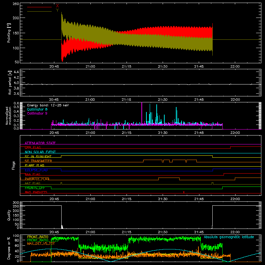Click the tall magenta Collimator 9 spike near 21:21

point(142,113)
